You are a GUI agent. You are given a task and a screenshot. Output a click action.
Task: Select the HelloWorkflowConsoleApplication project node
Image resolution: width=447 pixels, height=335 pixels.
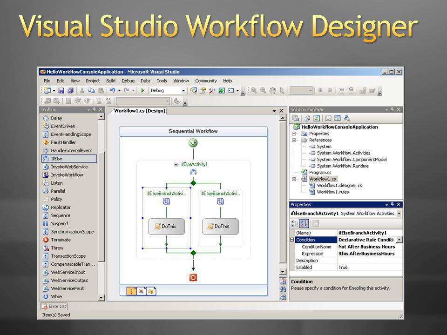pos(339,127)
